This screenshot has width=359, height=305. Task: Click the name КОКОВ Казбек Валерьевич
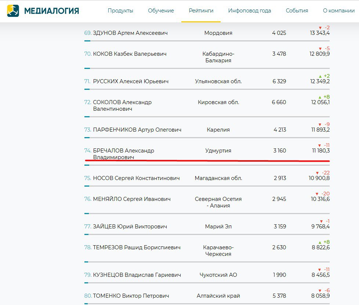(x=130, y=54)
